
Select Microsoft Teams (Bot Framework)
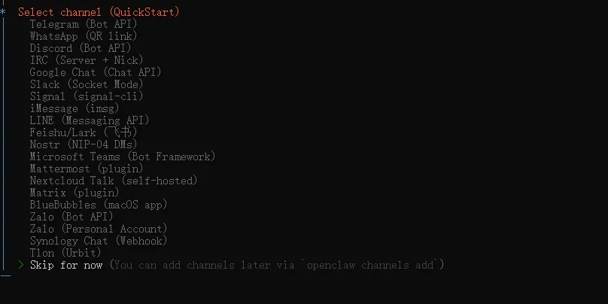[x=123, y=157]
